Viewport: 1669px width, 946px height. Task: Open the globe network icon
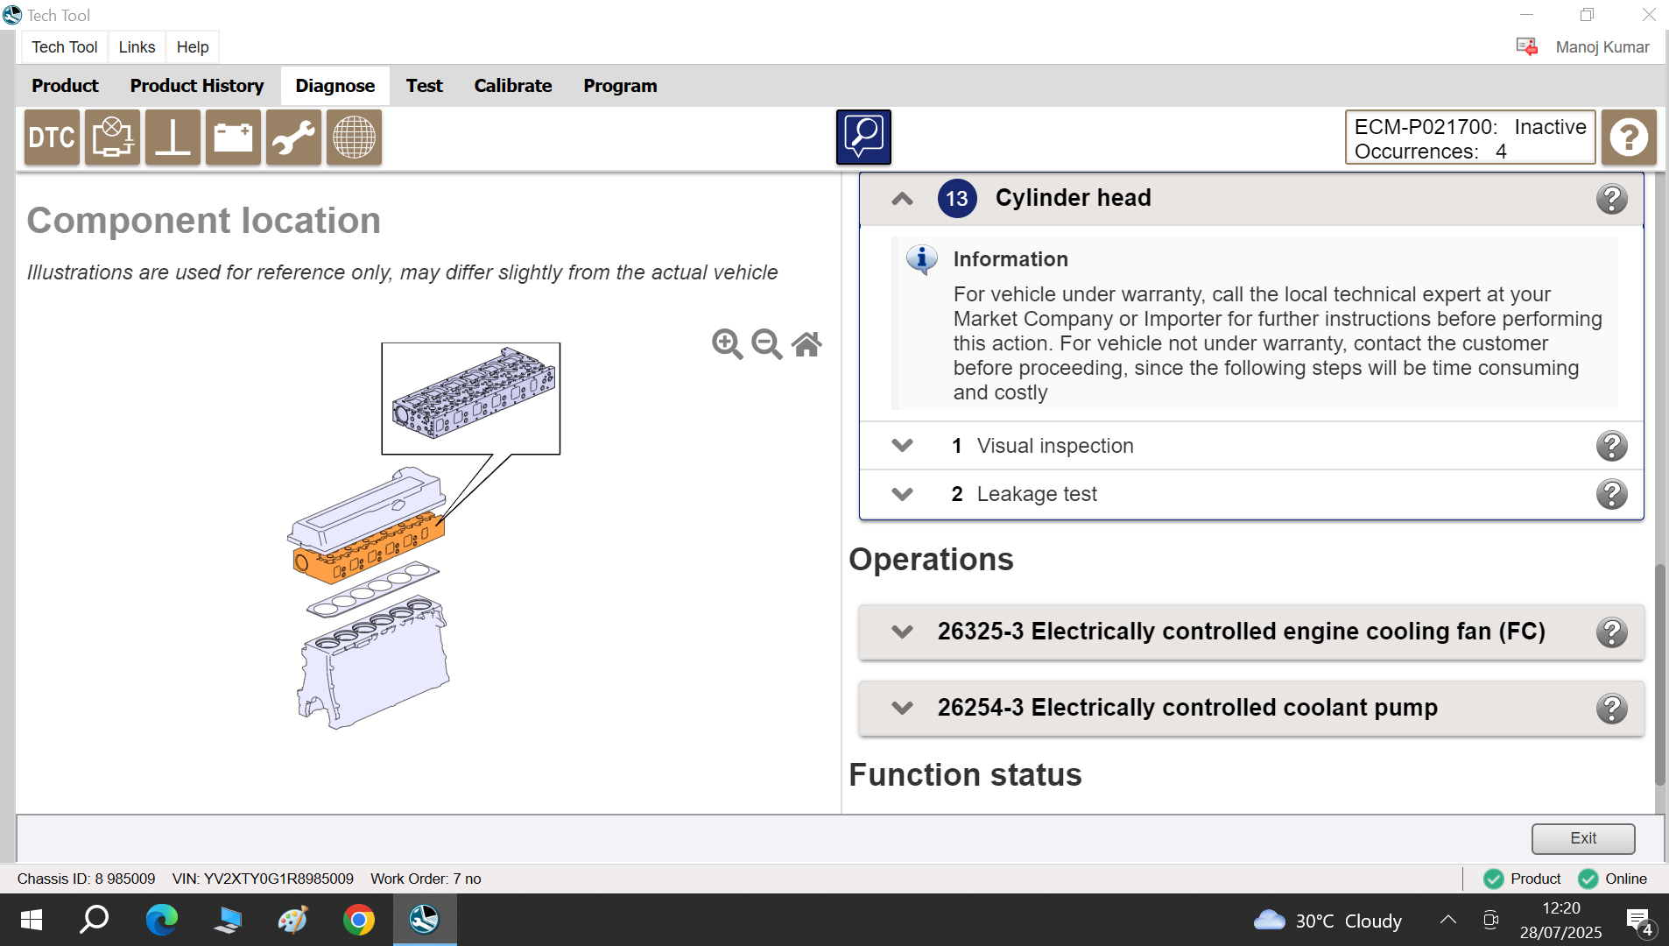tap(354, 138)
